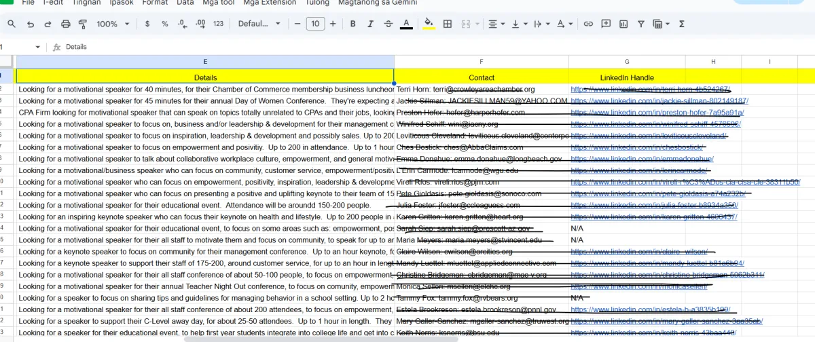Open the File menu
Screen dimensions: 815x342
(x=28, y=3)
